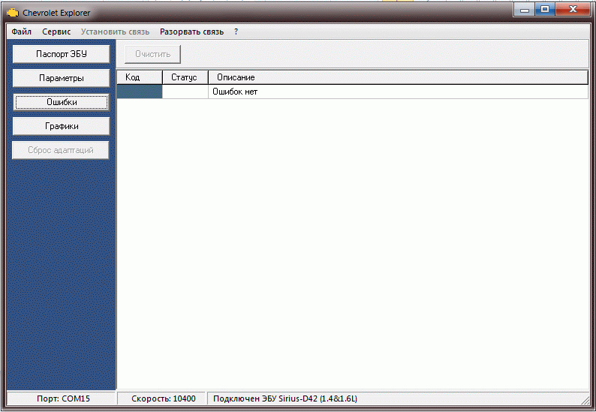Select the 'Ошибок нет' table cell

click(398, 92)
